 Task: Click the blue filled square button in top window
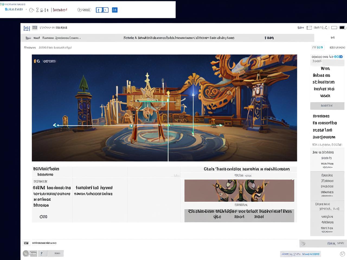click(115, 10)
